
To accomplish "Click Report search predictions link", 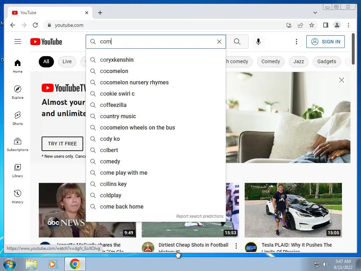I will click(200, 216).
